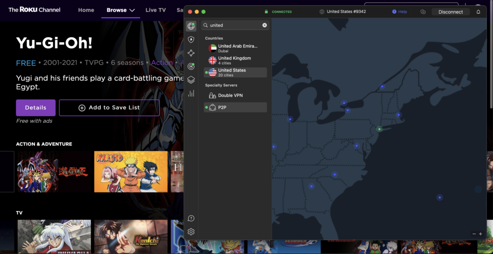Click the green lock Connected status icon

coord(266,12)
